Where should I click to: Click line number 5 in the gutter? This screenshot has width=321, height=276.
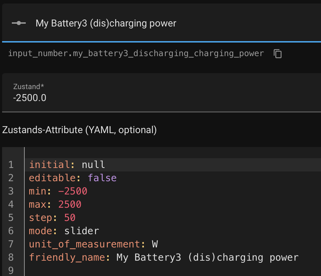(x=10, y=218)
